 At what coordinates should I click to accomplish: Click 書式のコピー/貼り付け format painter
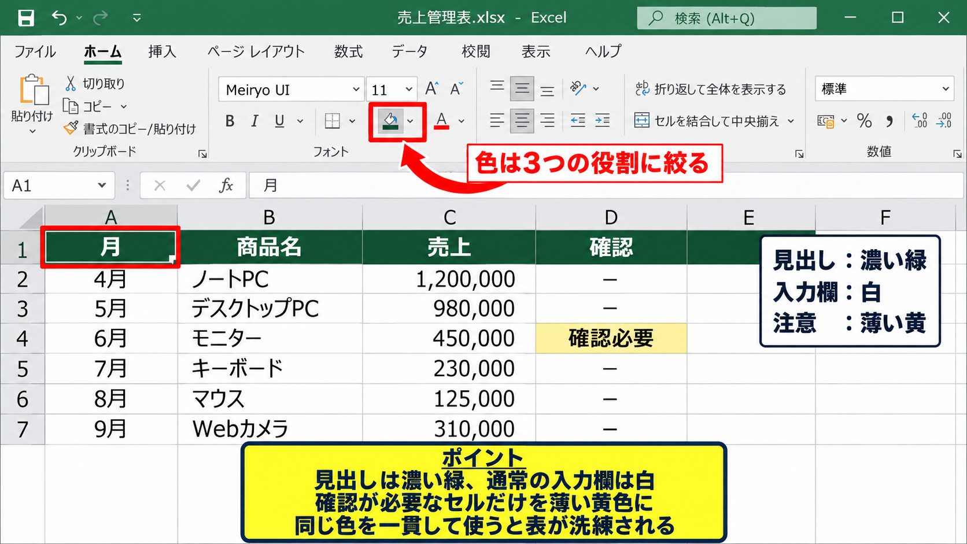(x=130, y=129)
